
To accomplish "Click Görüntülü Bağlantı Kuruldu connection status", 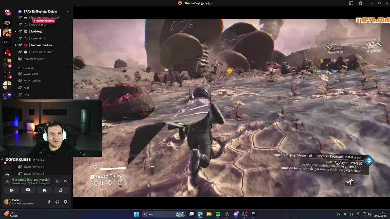I will [x=31, y=180].
